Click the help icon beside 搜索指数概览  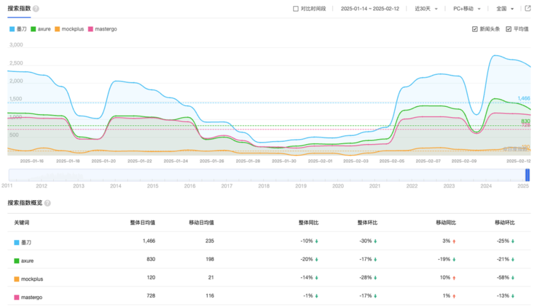coord(47,203)
